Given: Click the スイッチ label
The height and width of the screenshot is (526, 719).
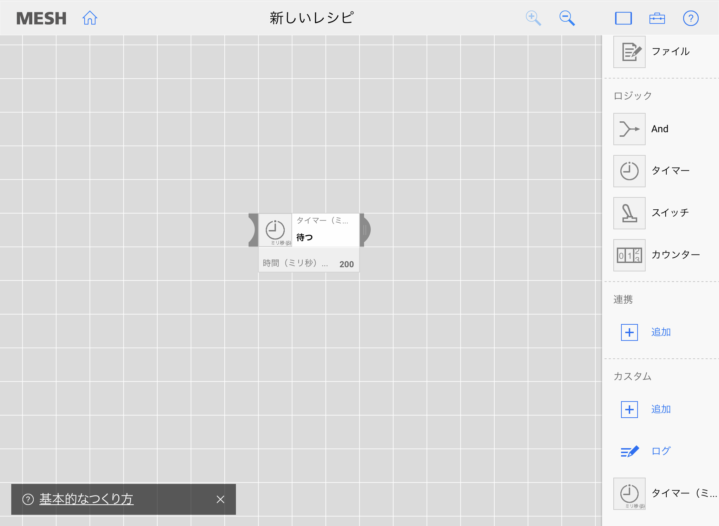Looking at the screenshot, I should pos(670,213).
